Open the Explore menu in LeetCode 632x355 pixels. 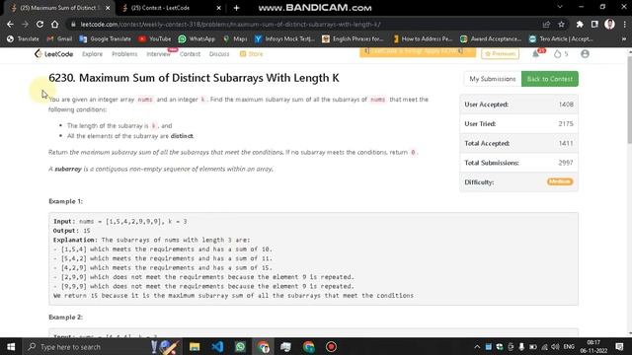(x=92, y=54)
